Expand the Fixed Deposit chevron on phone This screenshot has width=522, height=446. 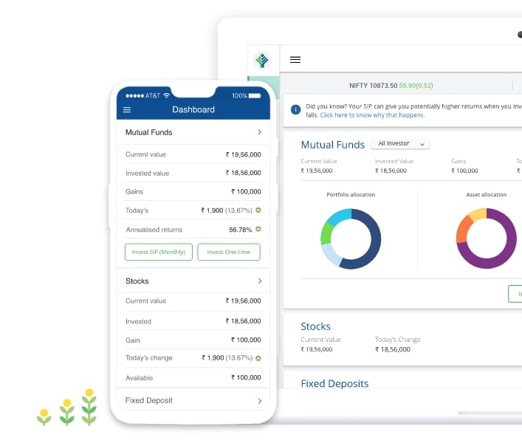(x=259, y=401)
